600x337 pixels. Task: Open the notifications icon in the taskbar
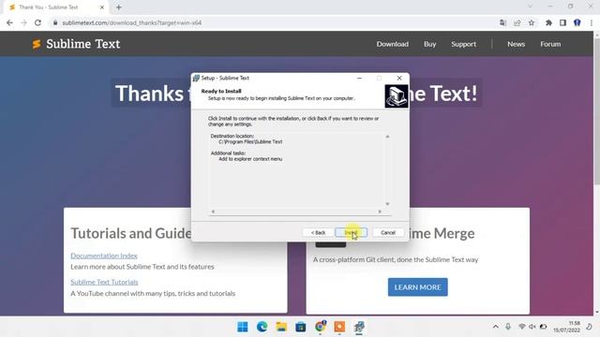point(589,327)
